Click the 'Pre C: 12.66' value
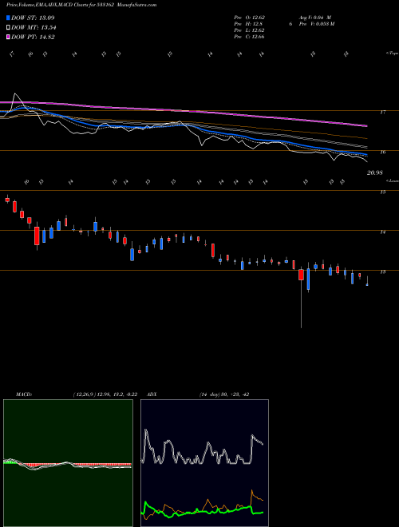Viewport: 399px width, 527px height. coord(250,37)
